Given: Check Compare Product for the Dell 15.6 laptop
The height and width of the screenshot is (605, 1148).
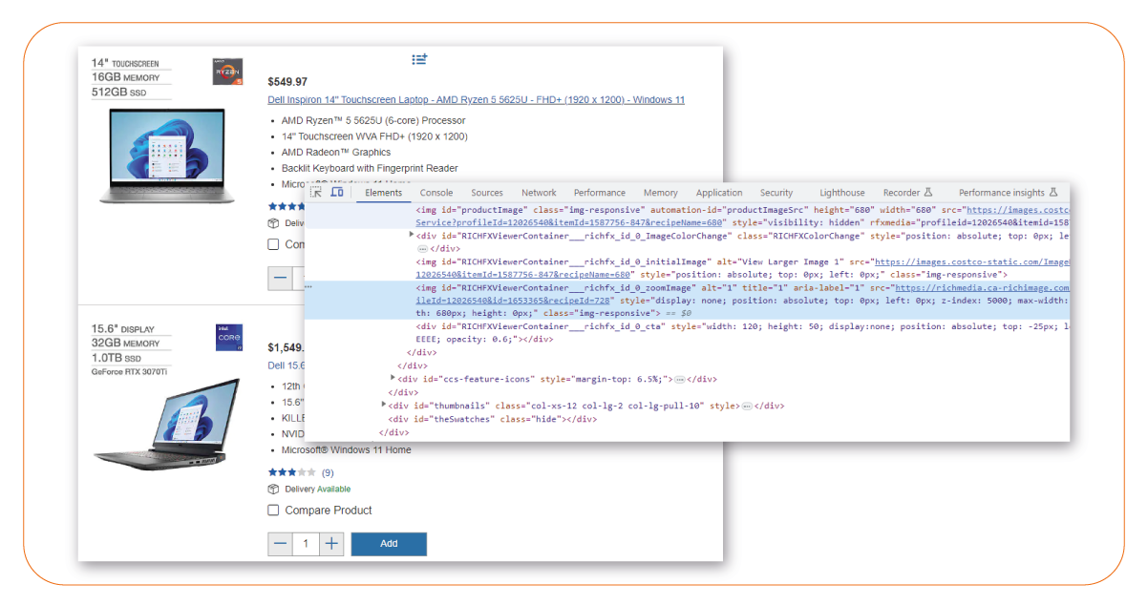Looking at the screenshot, I should pyautogui.click(x=274, y=511).
